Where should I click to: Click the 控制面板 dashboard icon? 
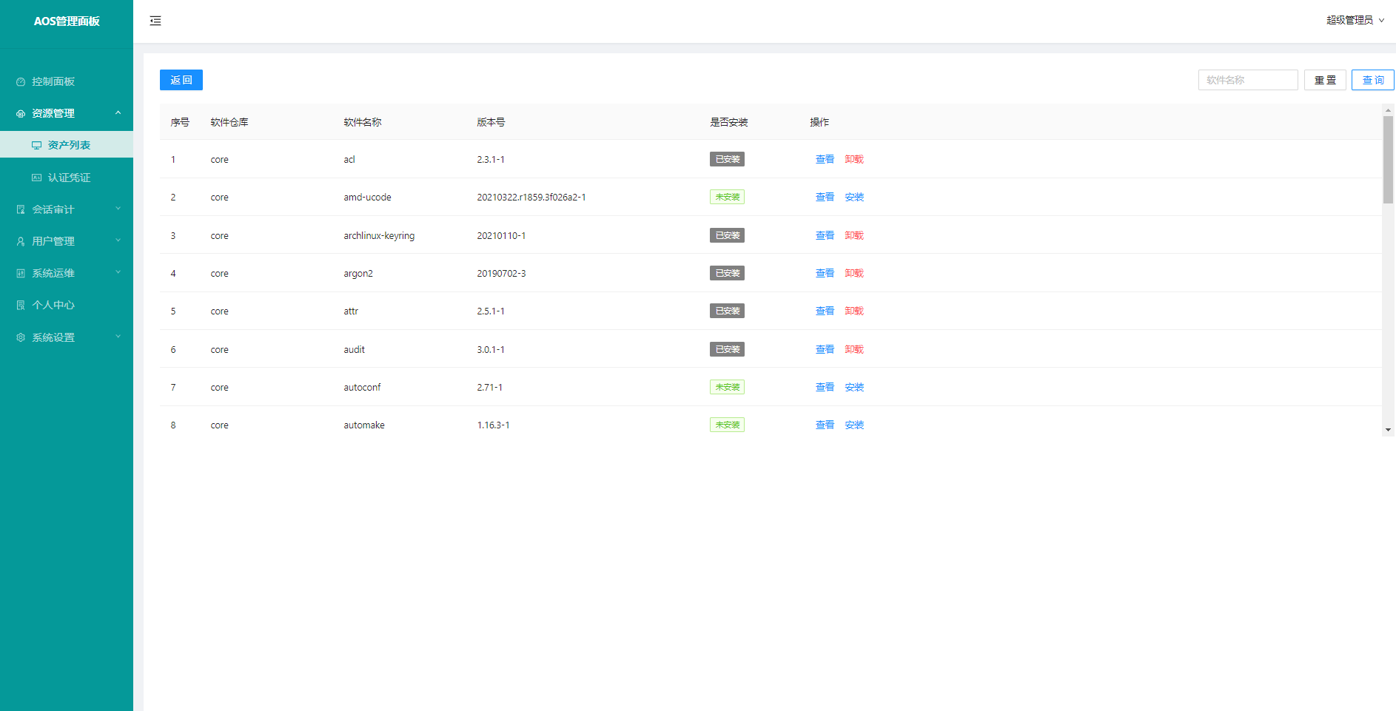[x=21, y=82]
